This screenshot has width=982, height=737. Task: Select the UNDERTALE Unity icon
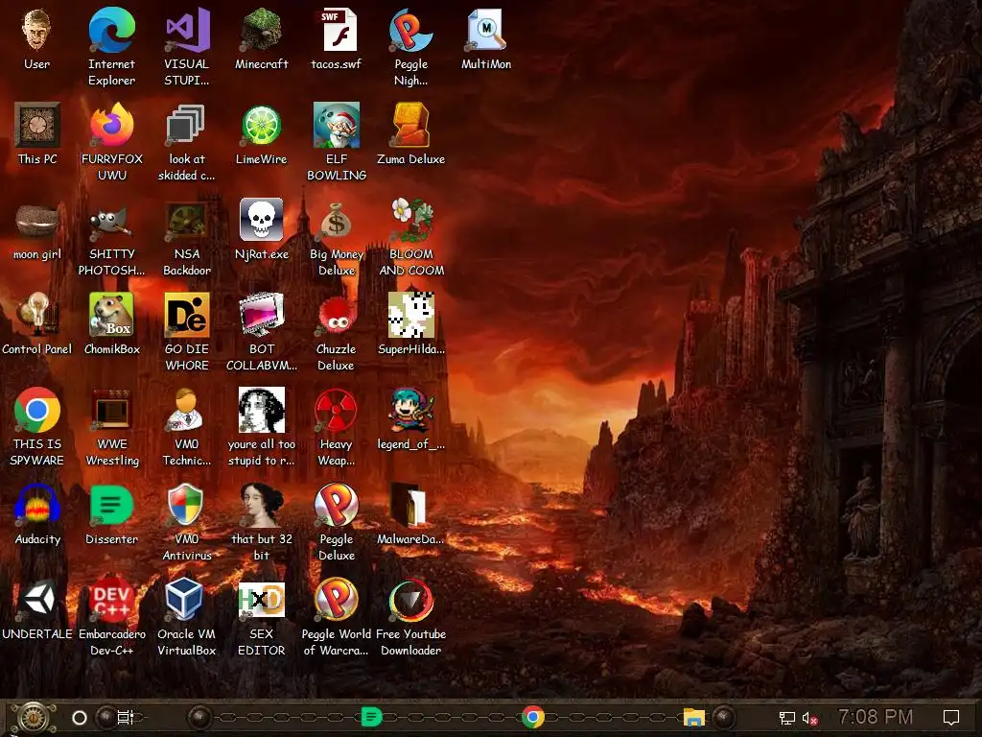point(37,600)
